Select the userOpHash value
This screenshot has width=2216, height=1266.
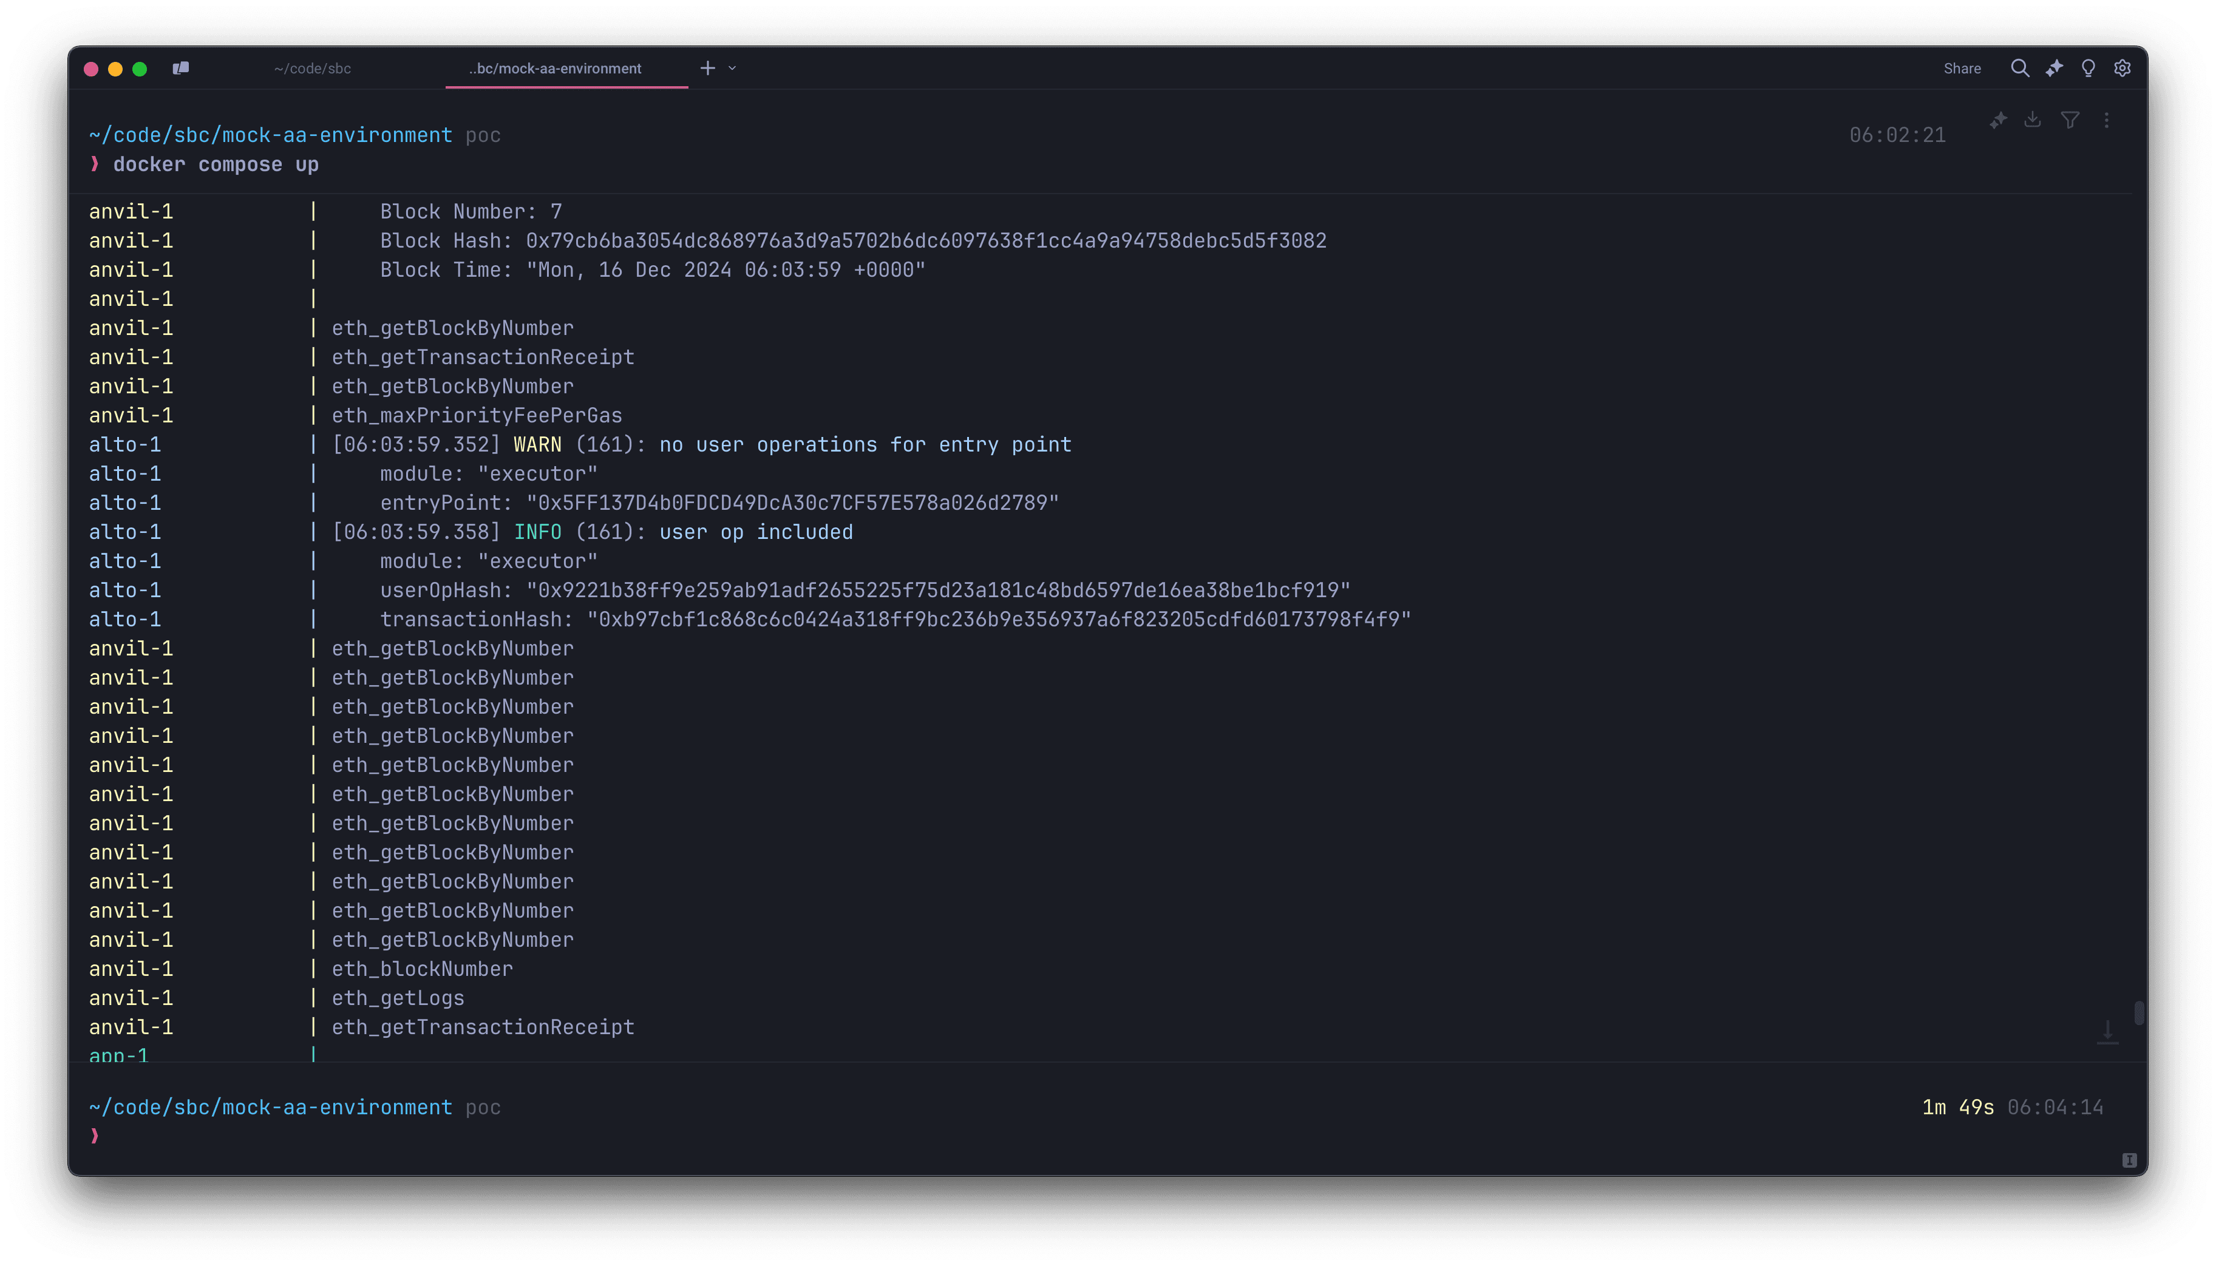[x=939, y=591]
